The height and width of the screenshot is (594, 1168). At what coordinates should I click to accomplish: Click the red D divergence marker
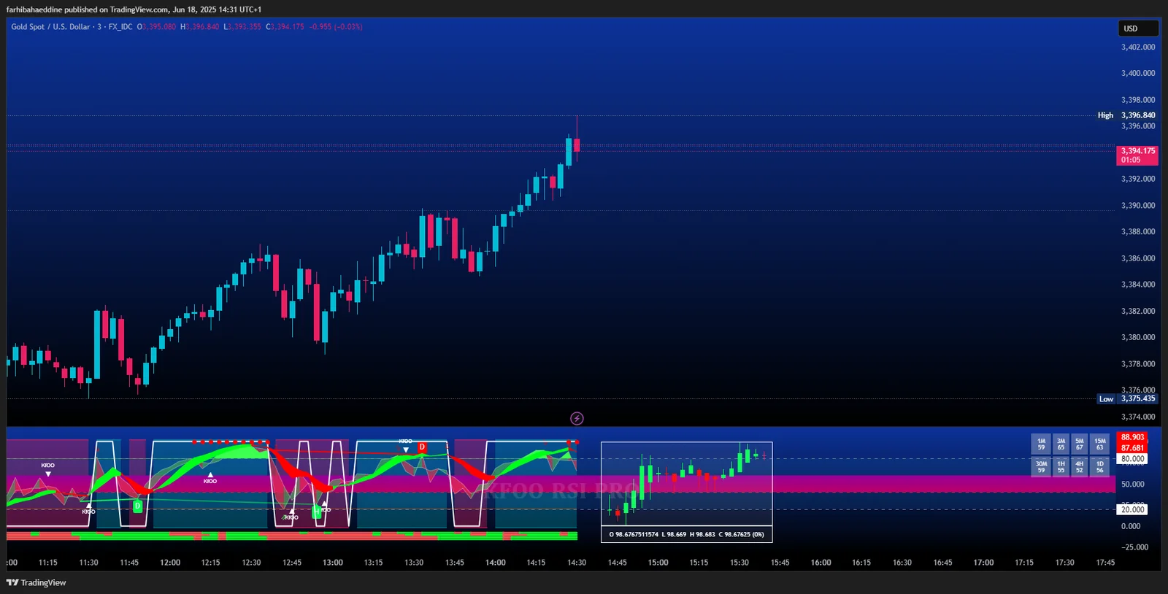[422, 447]
